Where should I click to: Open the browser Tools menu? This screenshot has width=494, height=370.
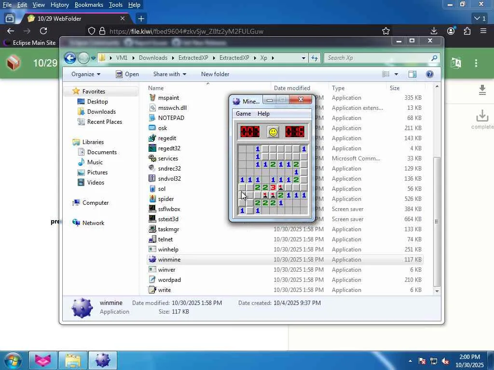point(116,5)
